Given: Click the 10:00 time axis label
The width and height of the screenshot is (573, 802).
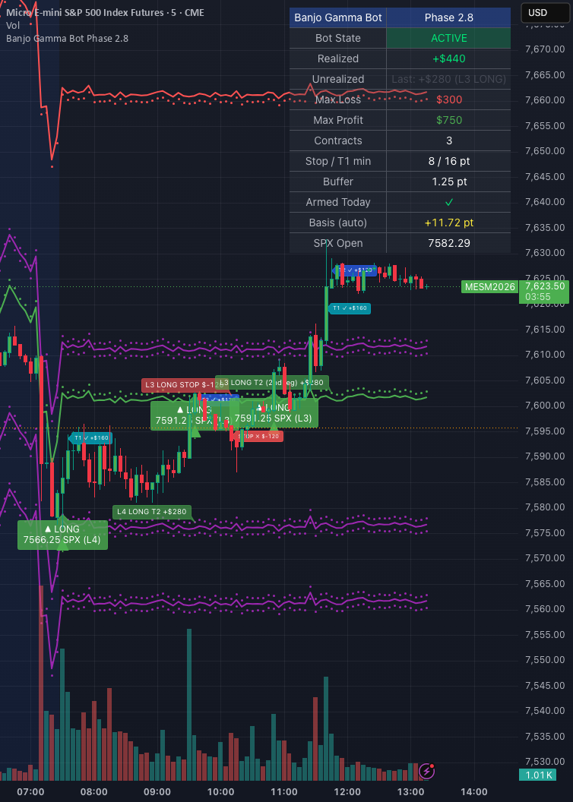Looking at the screenshot, I should 220,792.
